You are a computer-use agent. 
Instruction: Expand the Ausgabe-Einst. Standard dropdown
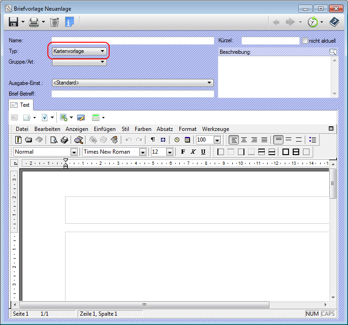tap(132, 83)
